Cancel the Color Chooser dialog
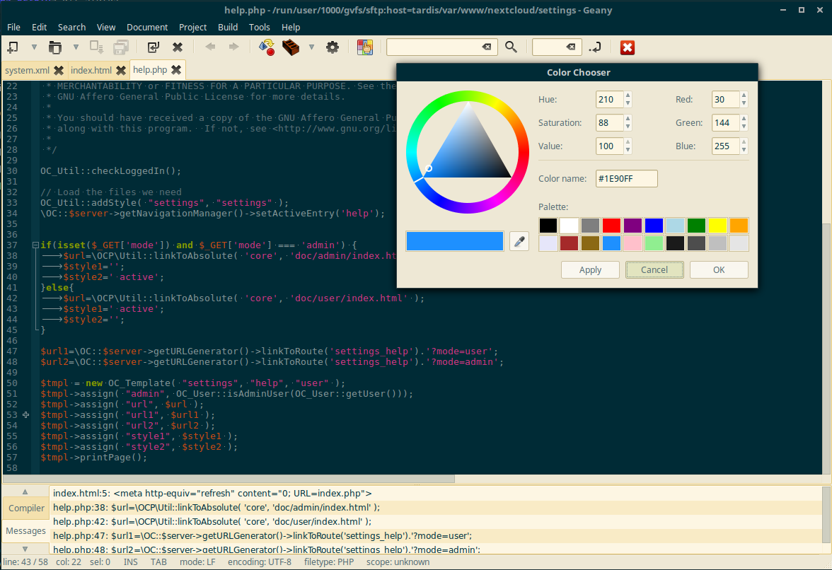 click(x=654, y=269)
